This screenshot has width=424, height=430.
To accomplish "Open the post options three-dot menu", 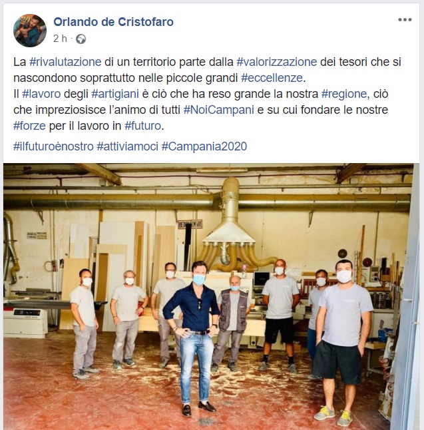I will 405,20.
